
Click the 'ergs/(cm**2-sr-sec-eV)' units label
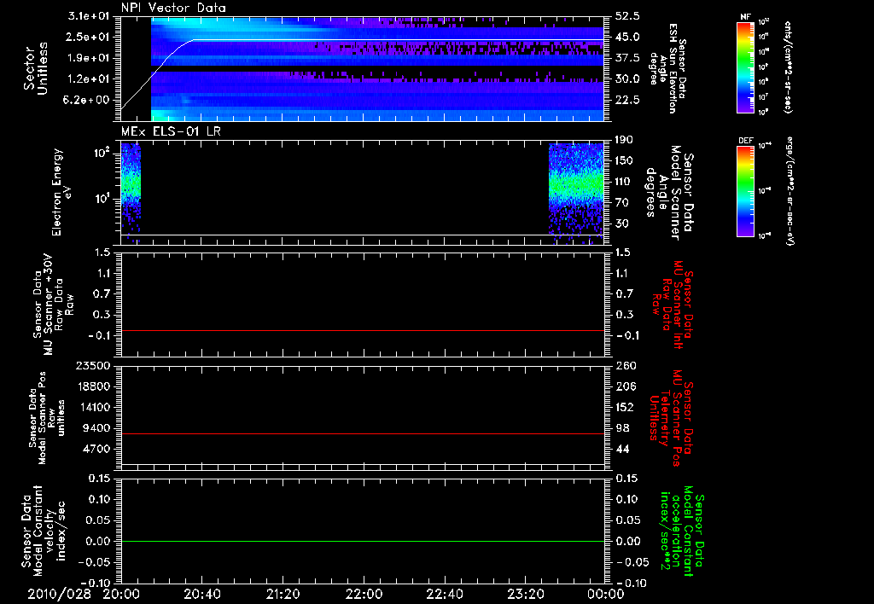pos(790,190)
